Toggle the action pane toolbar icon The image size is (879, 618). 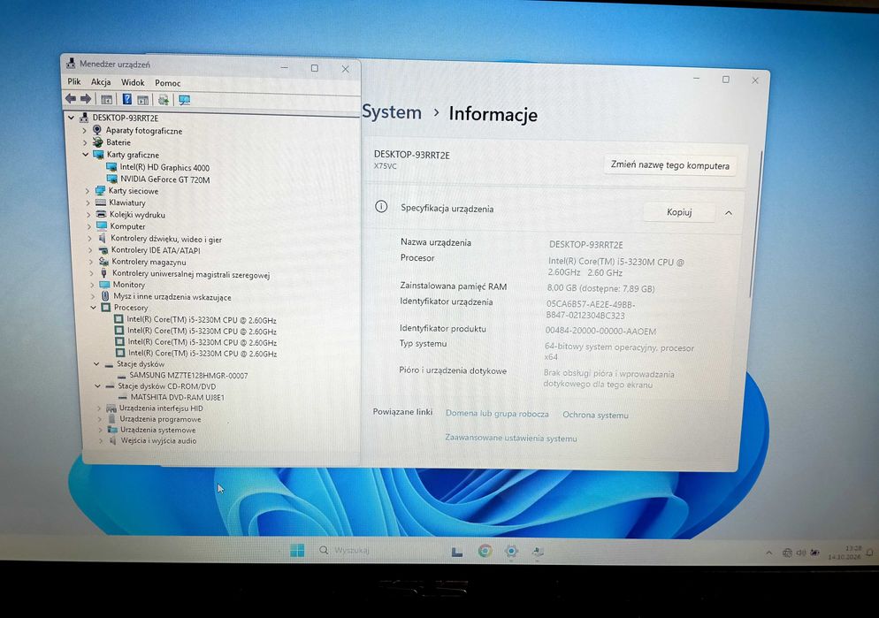coord(143,100)
